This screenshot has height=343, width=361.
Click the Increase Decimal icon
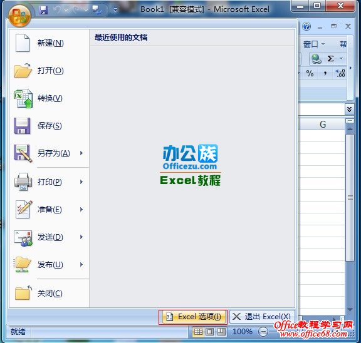click(340, 73)
